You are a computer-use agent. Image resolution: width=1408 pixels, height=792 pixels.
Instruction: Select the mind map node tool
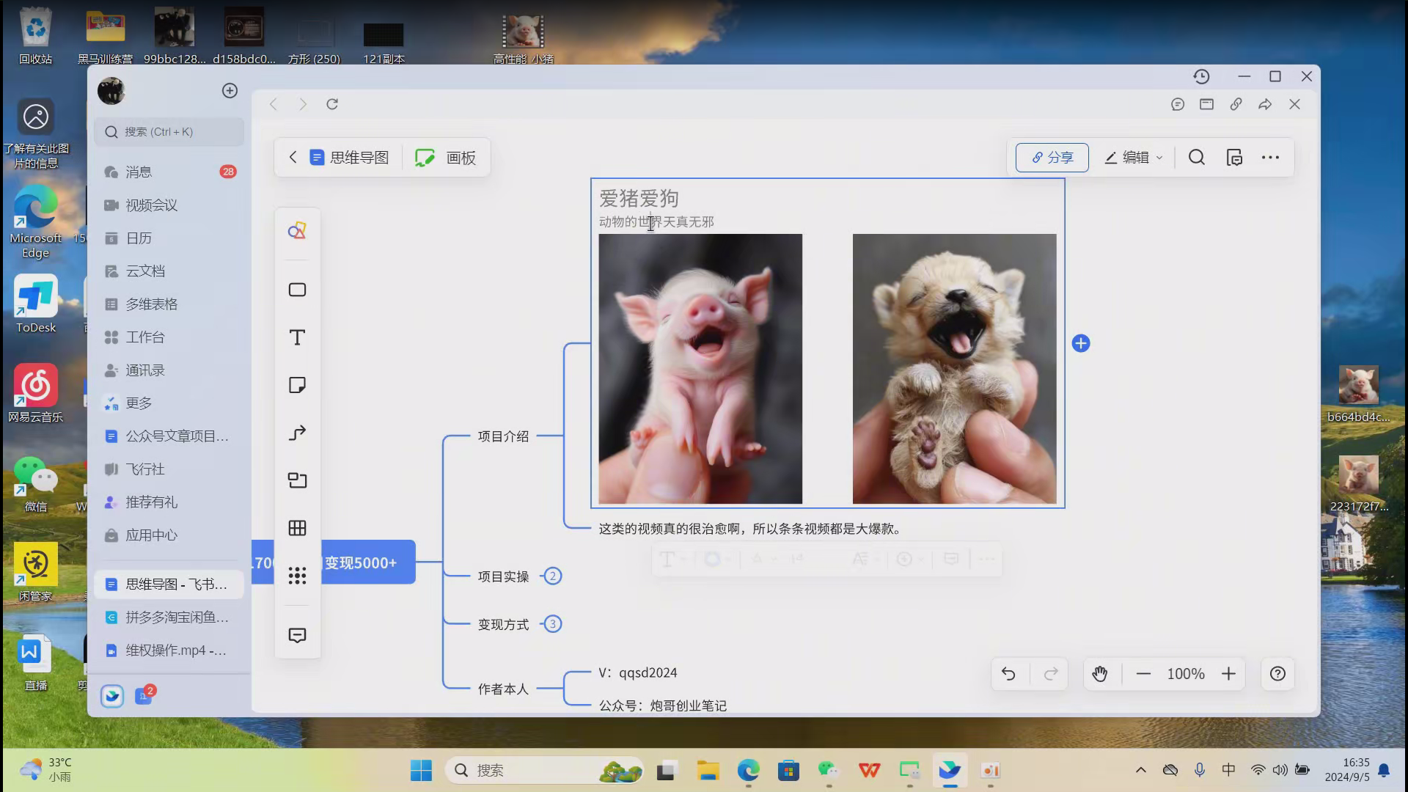click(x=297, y=480)
